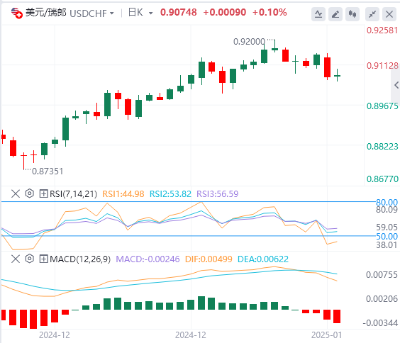400x343 pixels.
Task: Click the 0.92000 high price label
Action: pyautogui.click(x=249, y=42)
